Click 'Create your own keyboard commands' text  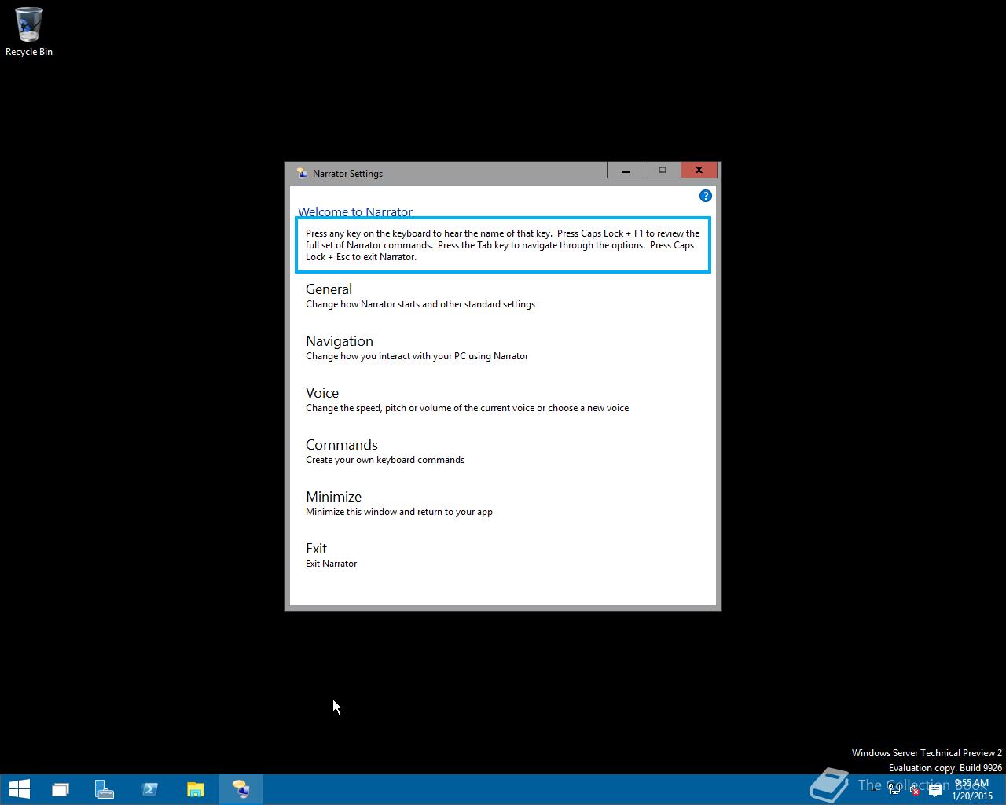385,460
